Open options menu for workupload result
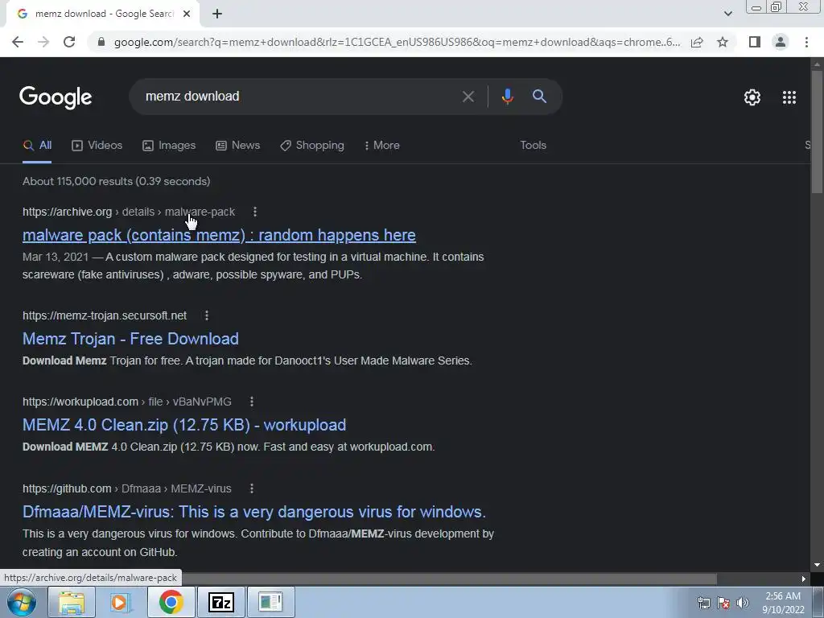Screen dimensions: 824x618 click(x=252, y=402)
